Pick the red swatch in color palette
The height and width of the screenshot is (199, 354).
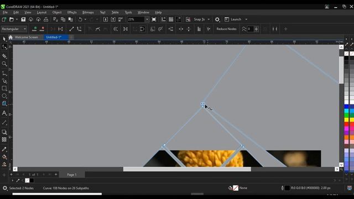346,124
